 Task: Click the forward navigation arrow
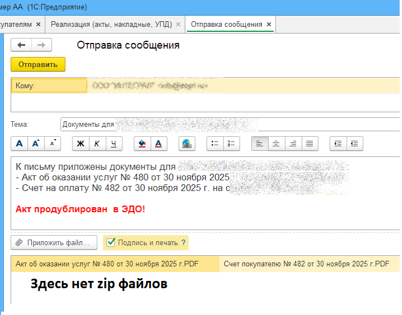coord(41,45)
